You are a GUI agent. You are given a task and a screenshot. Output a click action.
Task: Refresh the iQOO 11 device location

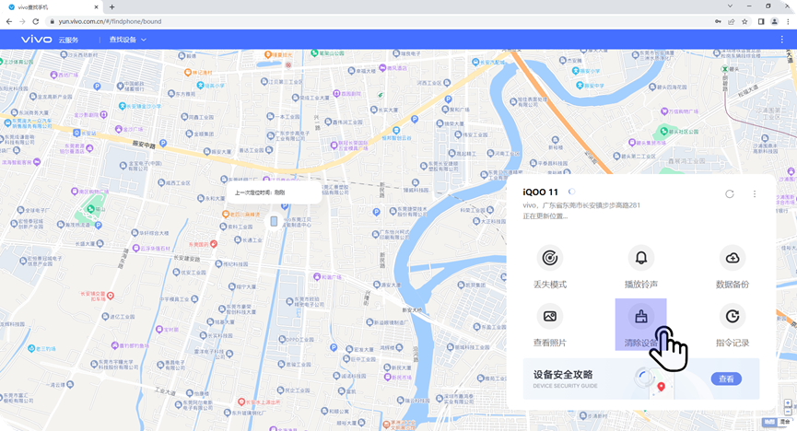pyautogui.click(x=730, y=193)
